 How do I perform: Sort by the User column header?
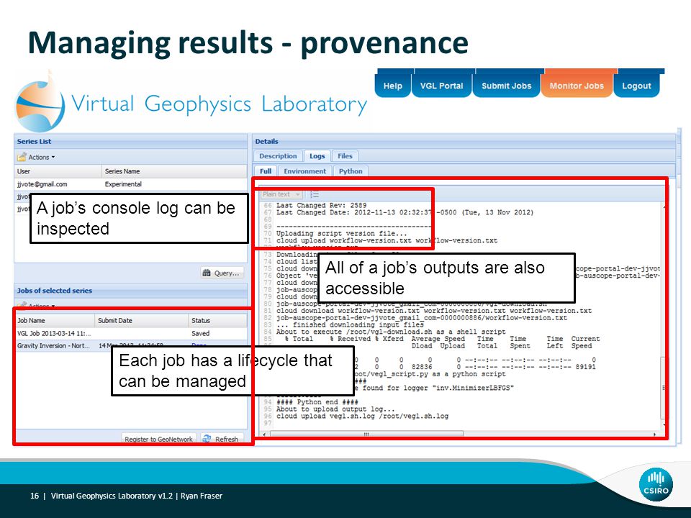(58, 171)
